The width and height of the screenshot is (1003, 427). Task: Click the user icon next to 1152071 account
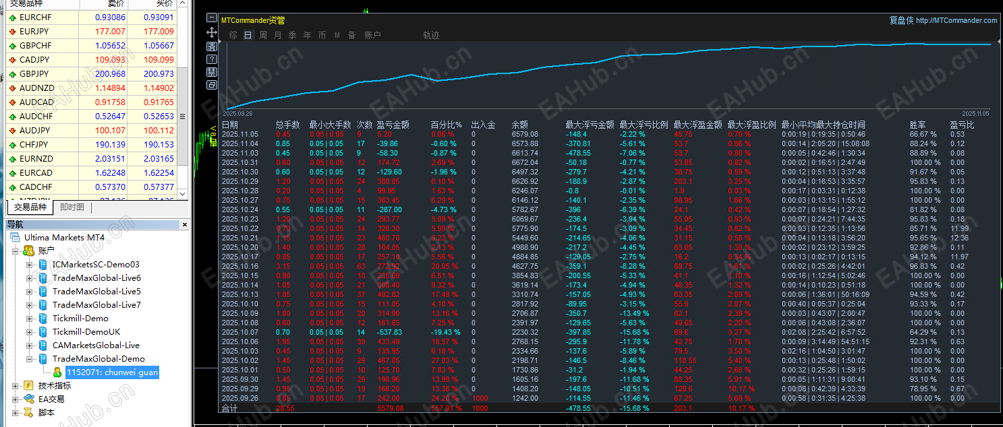(x=57, y=372)
